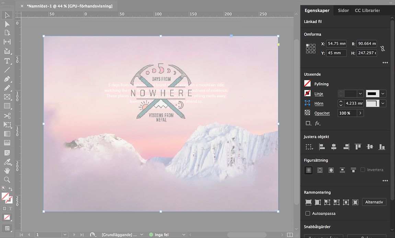The height and width of the screenshot is (238, 395).
Task: Select the Scissors tool
Action: pyautogui.click(x=7, y=116)
